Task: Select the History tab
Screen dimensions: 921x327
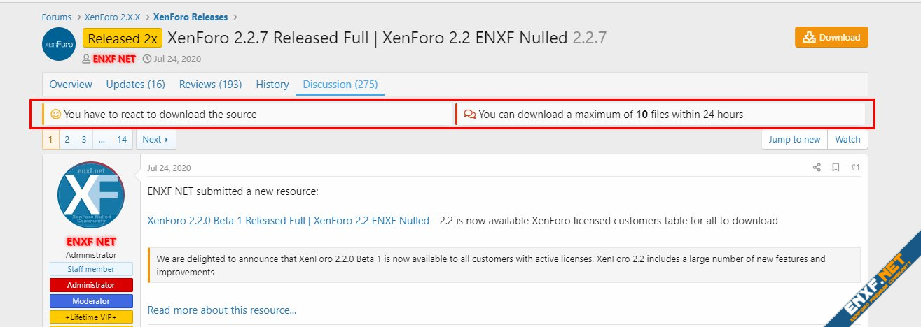Action: pyautogui.click(x=272, y=85)
